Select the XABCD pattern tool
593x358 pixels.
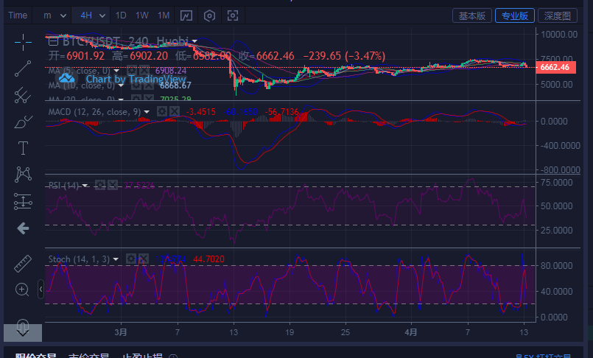pyautogui.click(x=23, y=175)
